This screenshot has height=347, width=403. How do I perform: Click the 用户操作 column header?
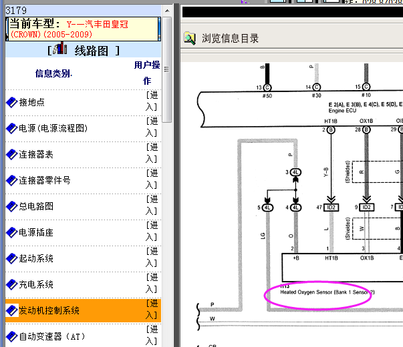point(147,73)
